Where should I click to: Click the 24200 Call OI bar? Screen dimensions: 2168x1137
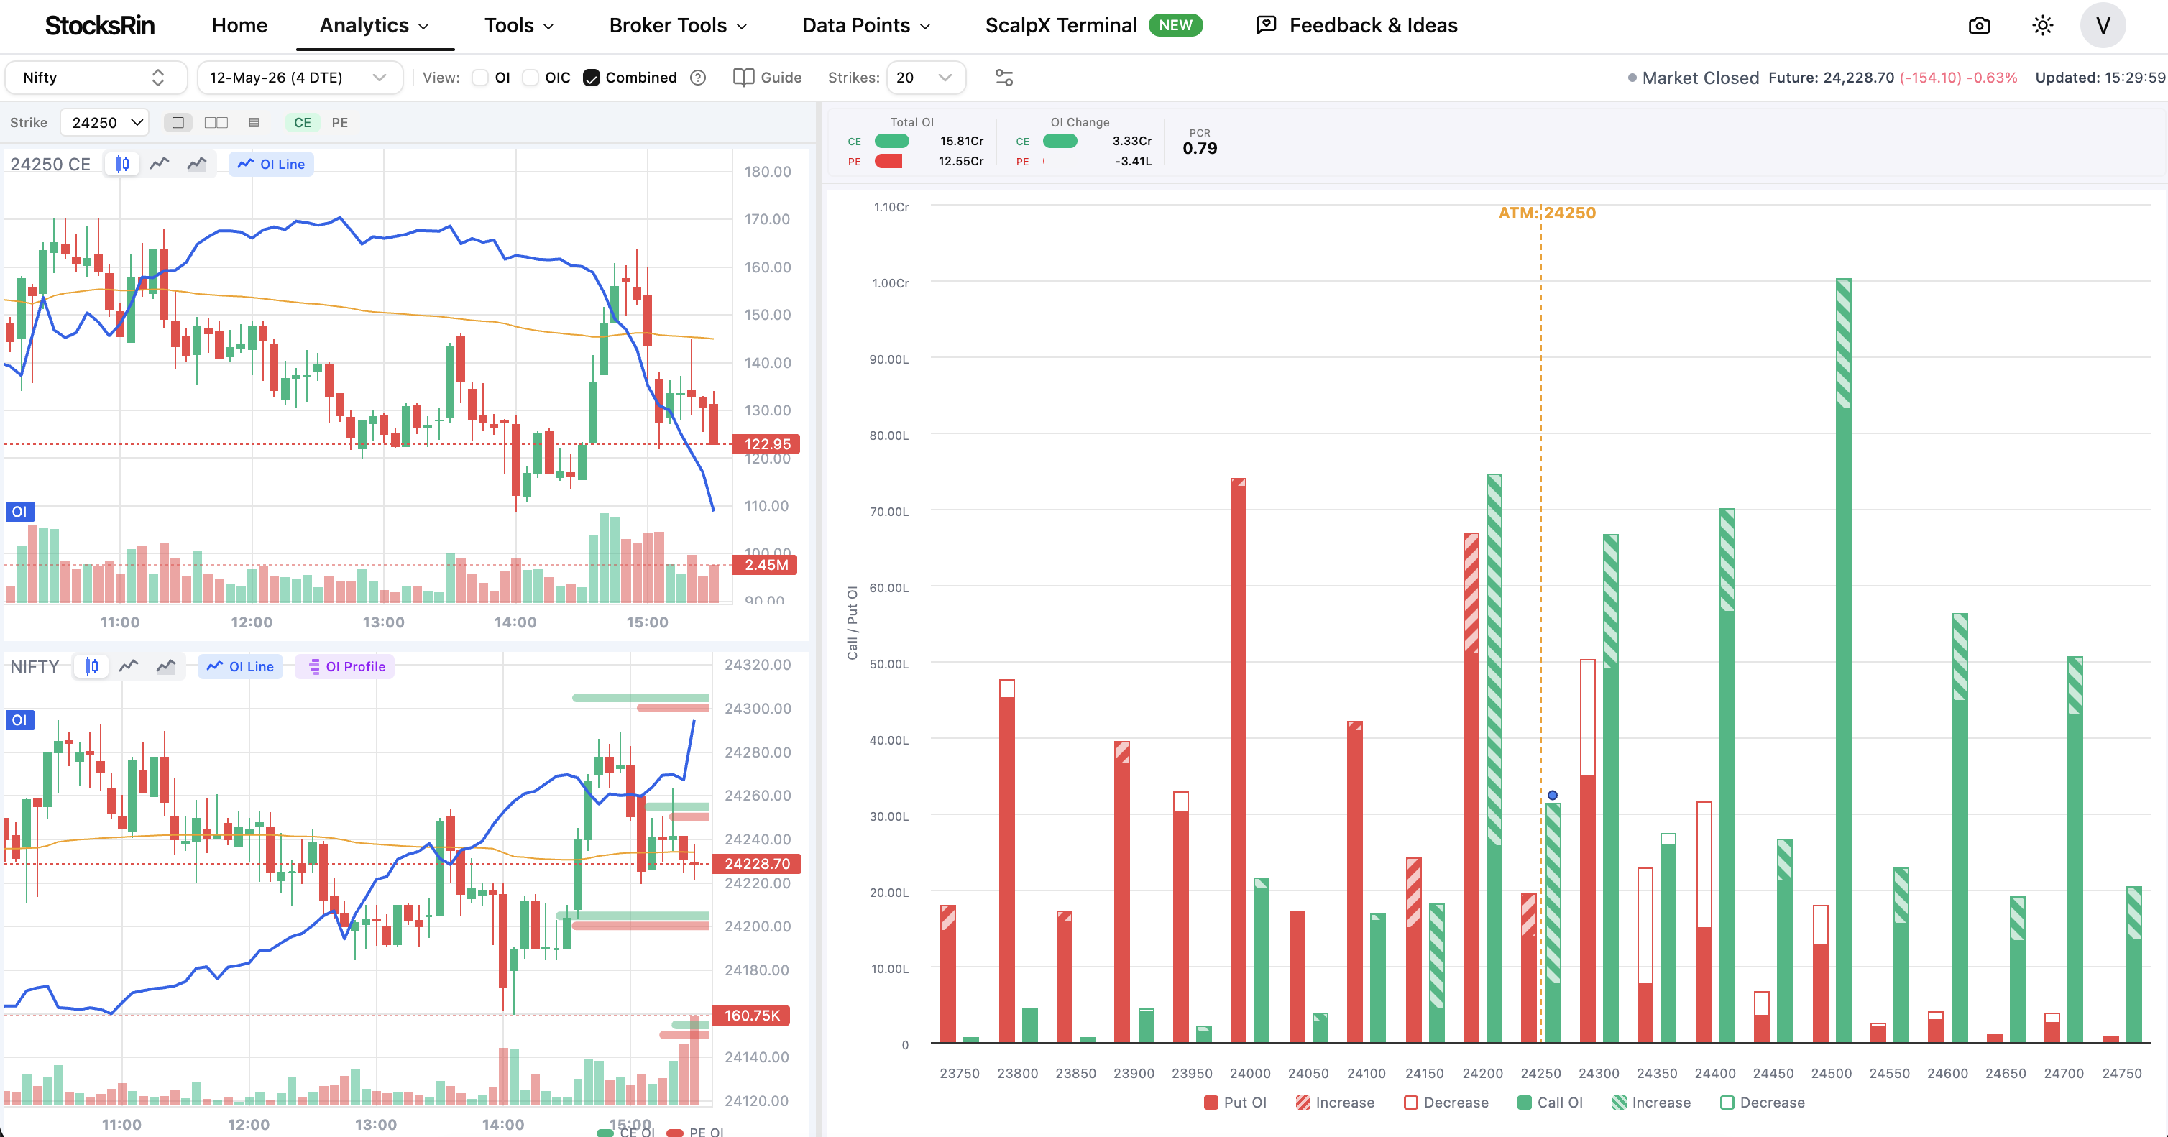coord(1494,758)
